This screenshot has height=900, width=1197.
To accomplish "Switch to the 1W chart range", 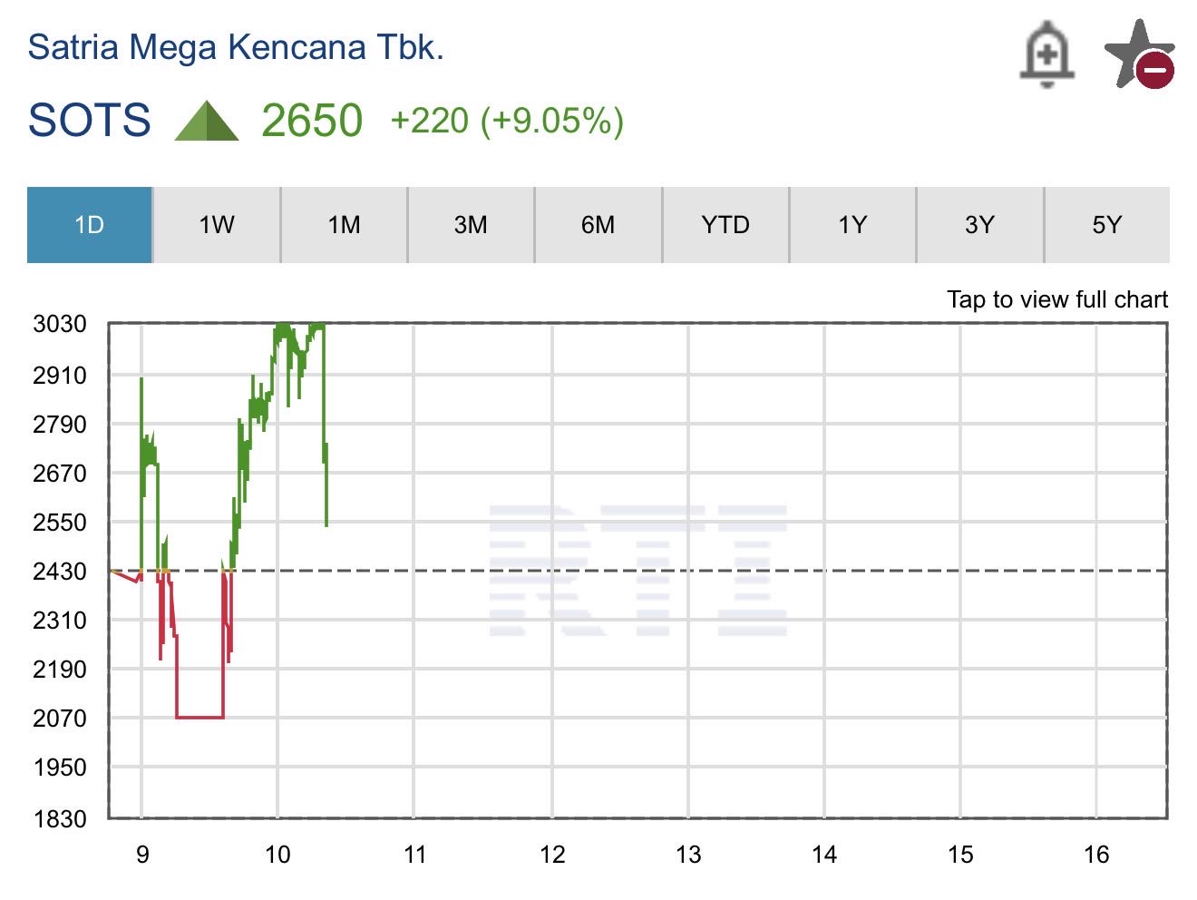I will click(x=217, y=225).
